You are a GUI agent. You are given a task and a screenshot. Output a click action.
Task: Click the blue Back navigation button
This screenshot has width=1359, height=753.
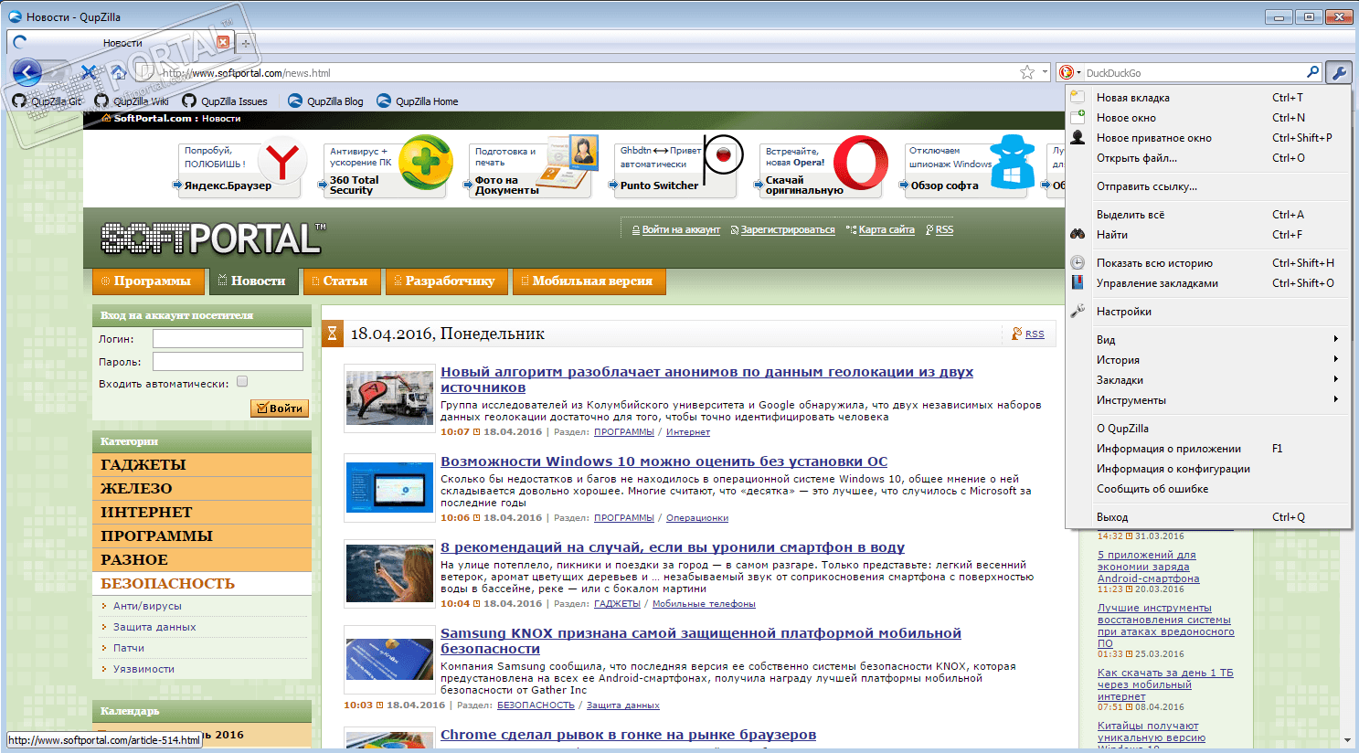(27, 72)
